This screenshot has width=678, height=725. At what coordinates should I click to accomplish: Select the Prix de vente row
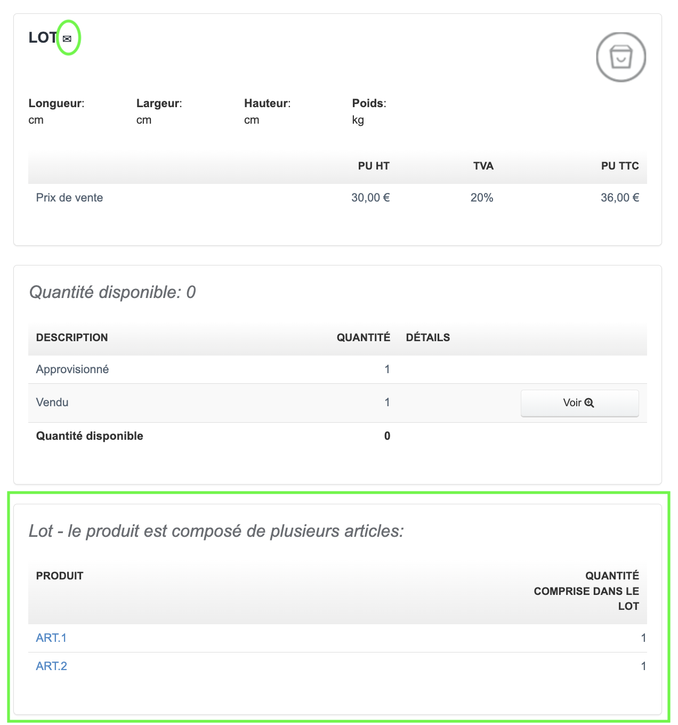(69, 198)
